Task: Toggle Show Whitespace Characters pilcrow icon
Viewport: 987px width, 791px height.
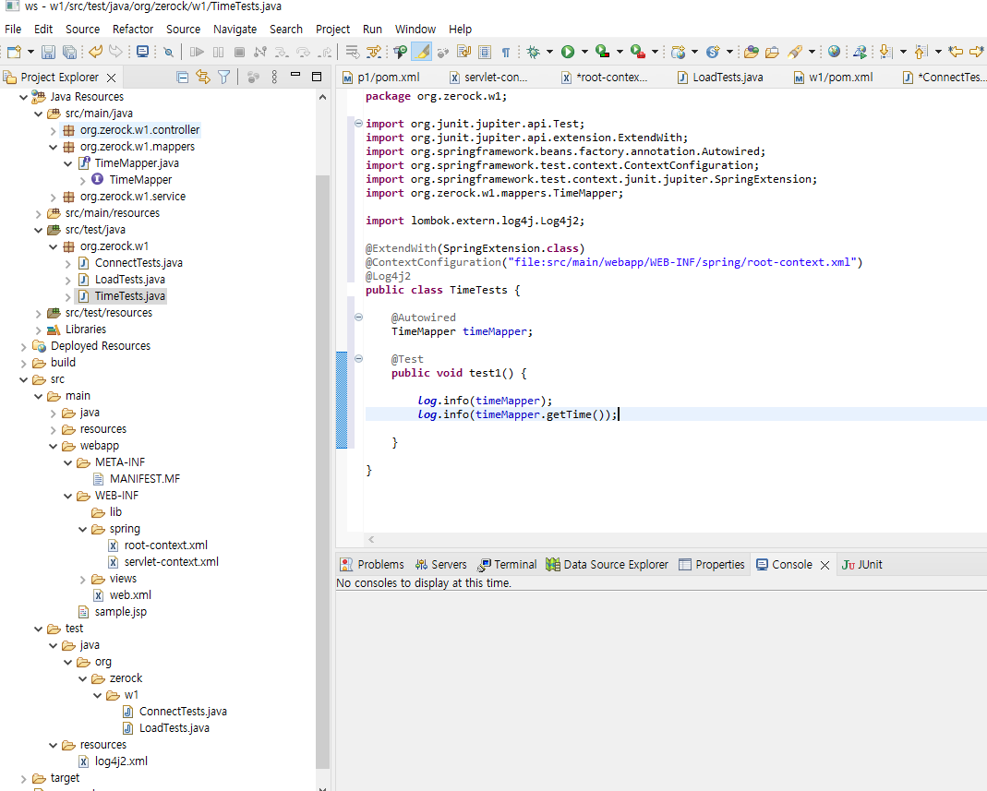Action: [x=506, y=53]
